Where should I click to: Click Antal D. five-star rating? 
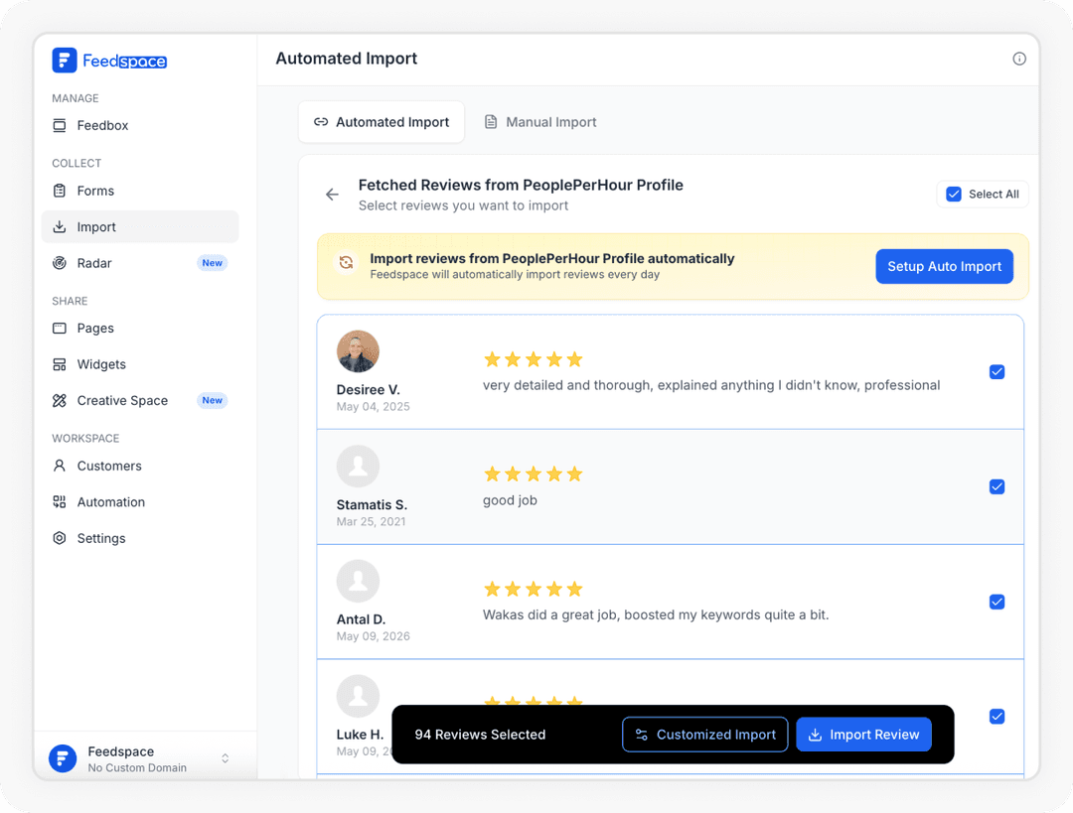534,589
